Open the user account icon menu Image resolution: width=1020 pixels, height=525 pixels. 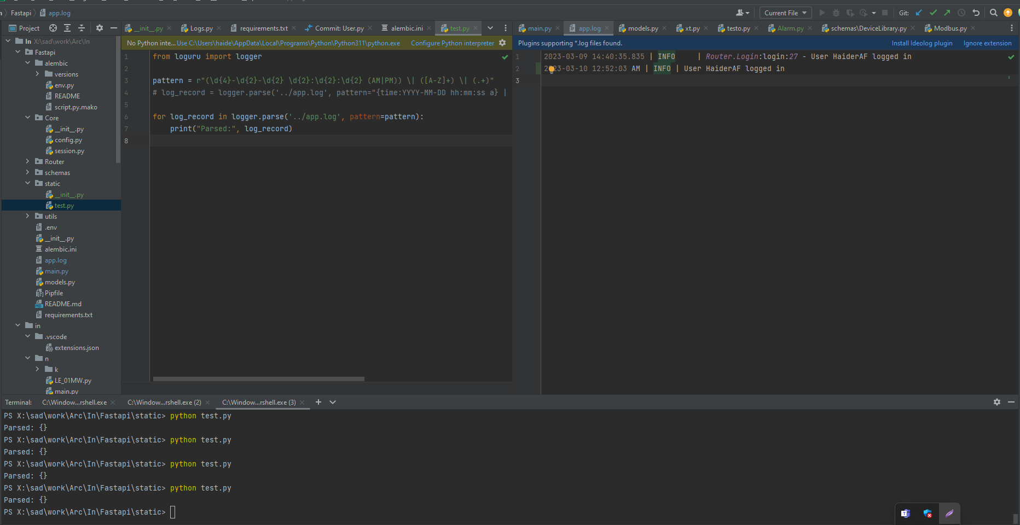click(742, 13)
